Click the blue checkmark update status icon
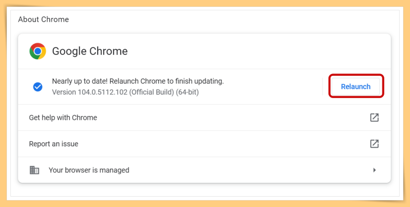The width and height of the screenshot is (410, 207). click(38, 87)
